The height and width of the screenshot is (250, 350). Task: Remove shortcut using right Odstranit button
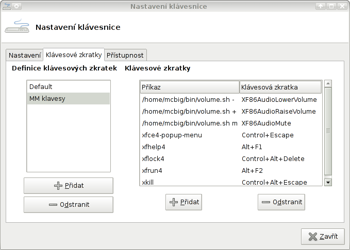[281, 202]
